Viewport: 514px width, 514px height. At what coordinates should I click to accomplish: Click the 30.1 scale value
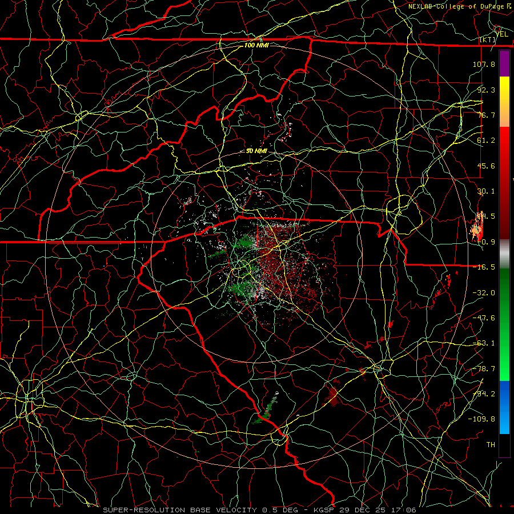click(x=486, y=191)
